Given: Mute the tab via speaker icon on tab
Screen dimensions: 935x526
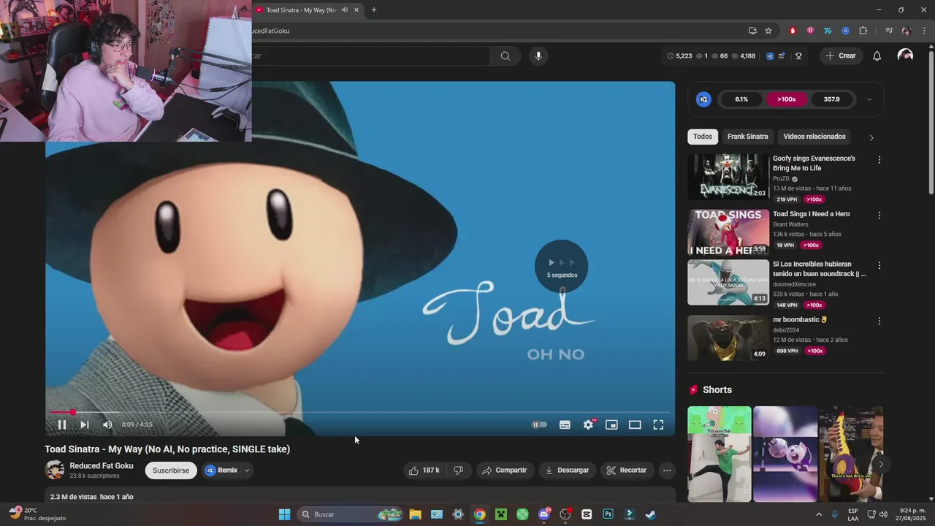Looking at the screenshot, I should coord(345,10).
